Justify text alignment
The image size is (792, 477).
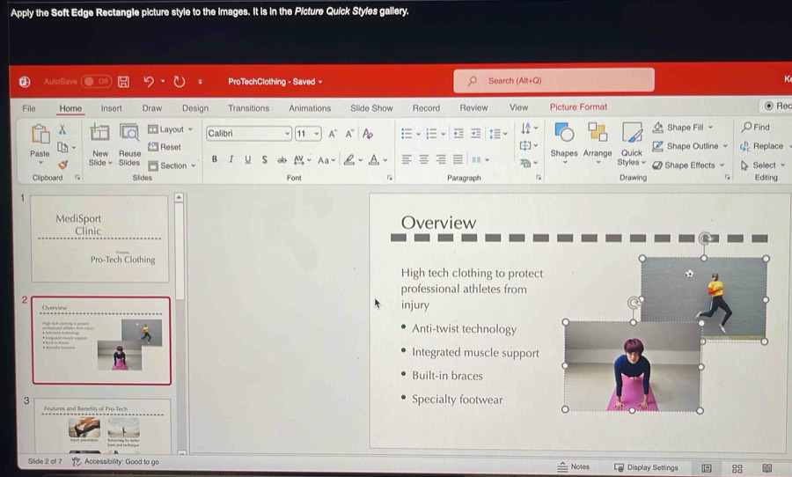click(458, 159)
